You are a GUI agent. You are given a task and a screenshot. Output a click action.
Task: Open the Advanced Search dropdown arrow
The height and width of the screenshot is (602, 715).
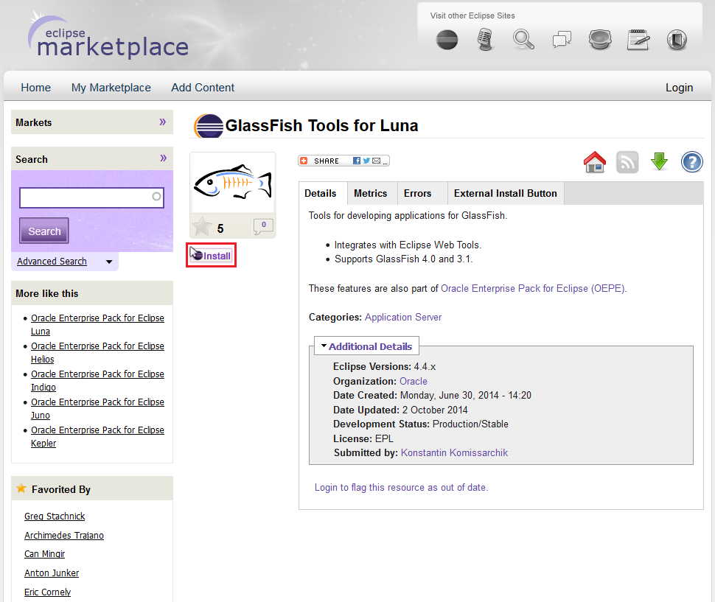click(x=109, y=262)
